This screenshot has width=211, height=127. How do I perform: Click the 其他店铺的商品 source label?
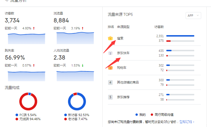[x=128, y=82]
